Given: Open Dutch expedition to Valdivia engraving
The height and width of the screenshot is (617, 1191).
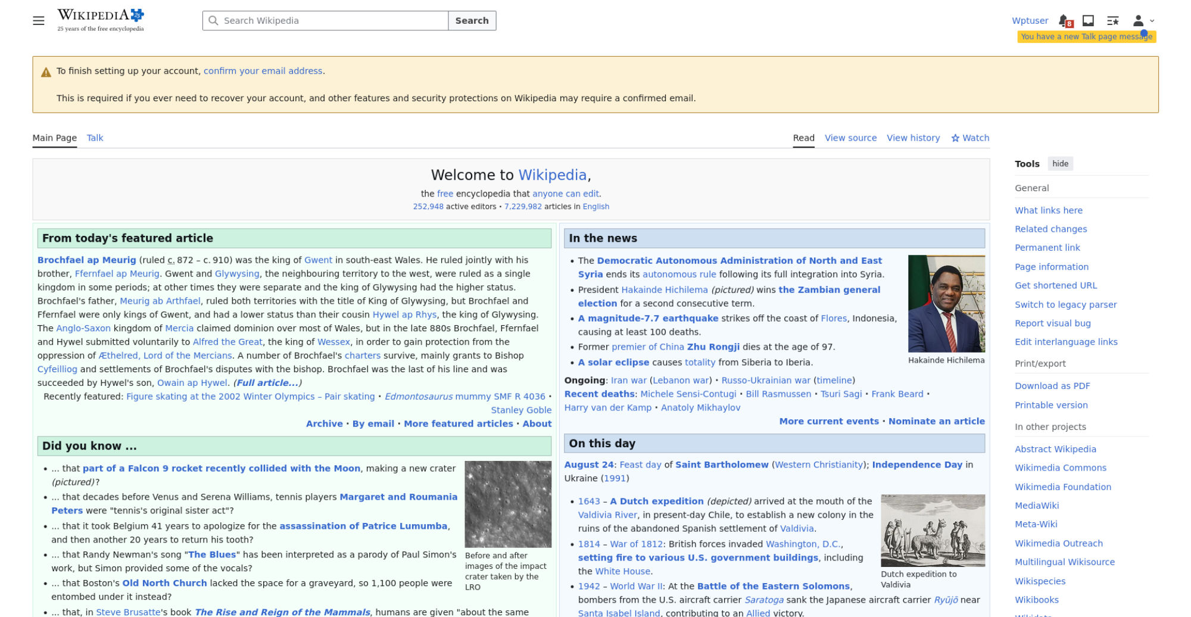Looking at the screenshot, I should pos(933,530).
